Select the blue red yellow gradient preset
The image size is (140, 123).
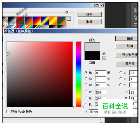pyautogui.click(x=37, y=21)
